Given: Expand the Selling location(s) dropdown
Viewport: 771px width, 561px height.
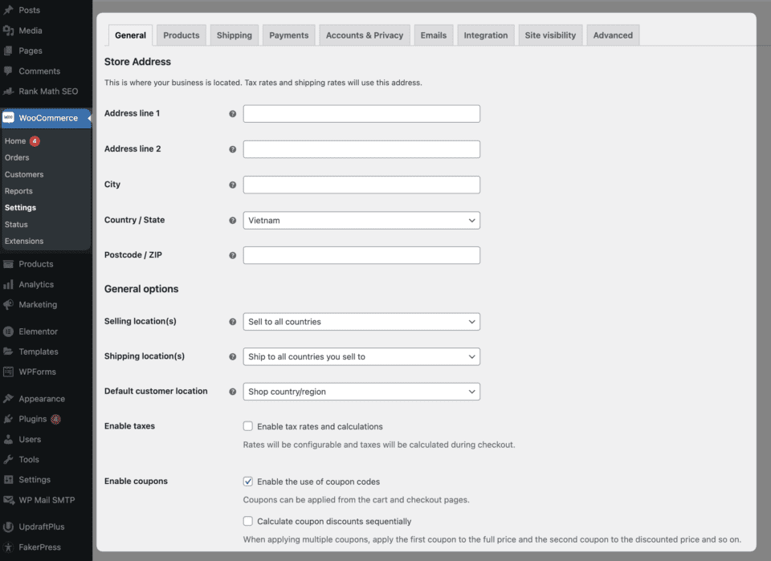Looking at the screenshot, I should tap(361, 322).
